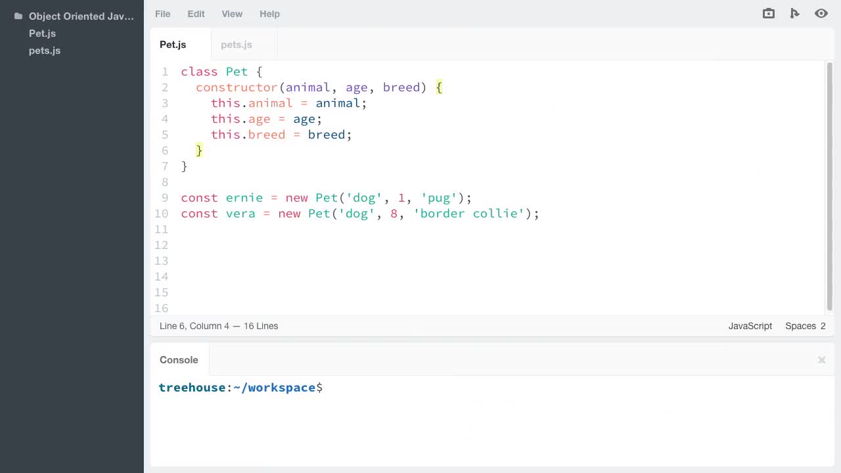
Task: Change the Spaces 2 indentation setting
Action: click(x=805, y=326)
